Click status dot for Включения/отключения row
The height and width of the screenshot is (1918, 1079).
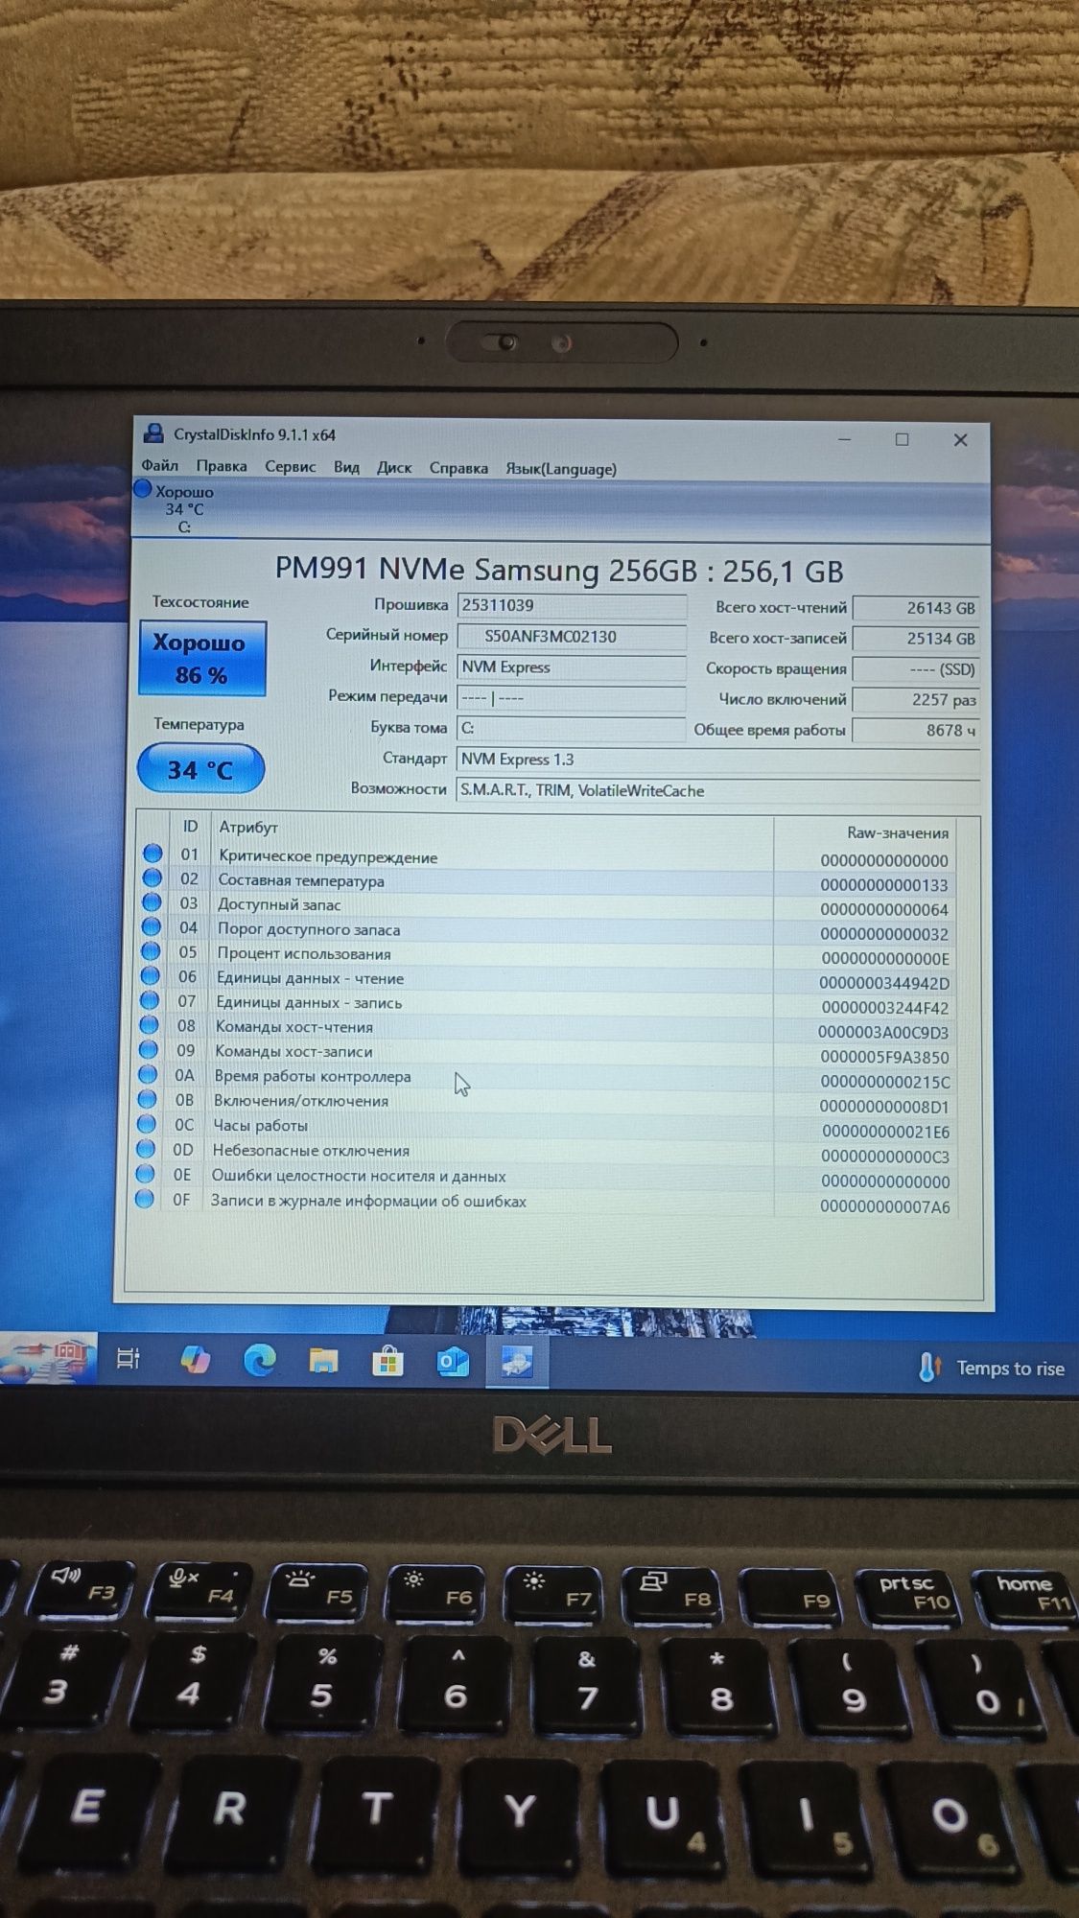[147, 1099]
